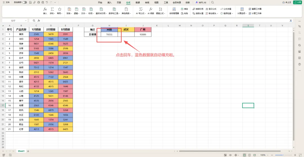
Task: Click the 公式求值 evaluate formula button
Action: tap(226, 9)
